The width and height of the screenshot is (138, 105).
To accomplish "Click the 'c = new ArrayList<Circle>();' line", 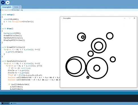I will [x=18, y=22].
